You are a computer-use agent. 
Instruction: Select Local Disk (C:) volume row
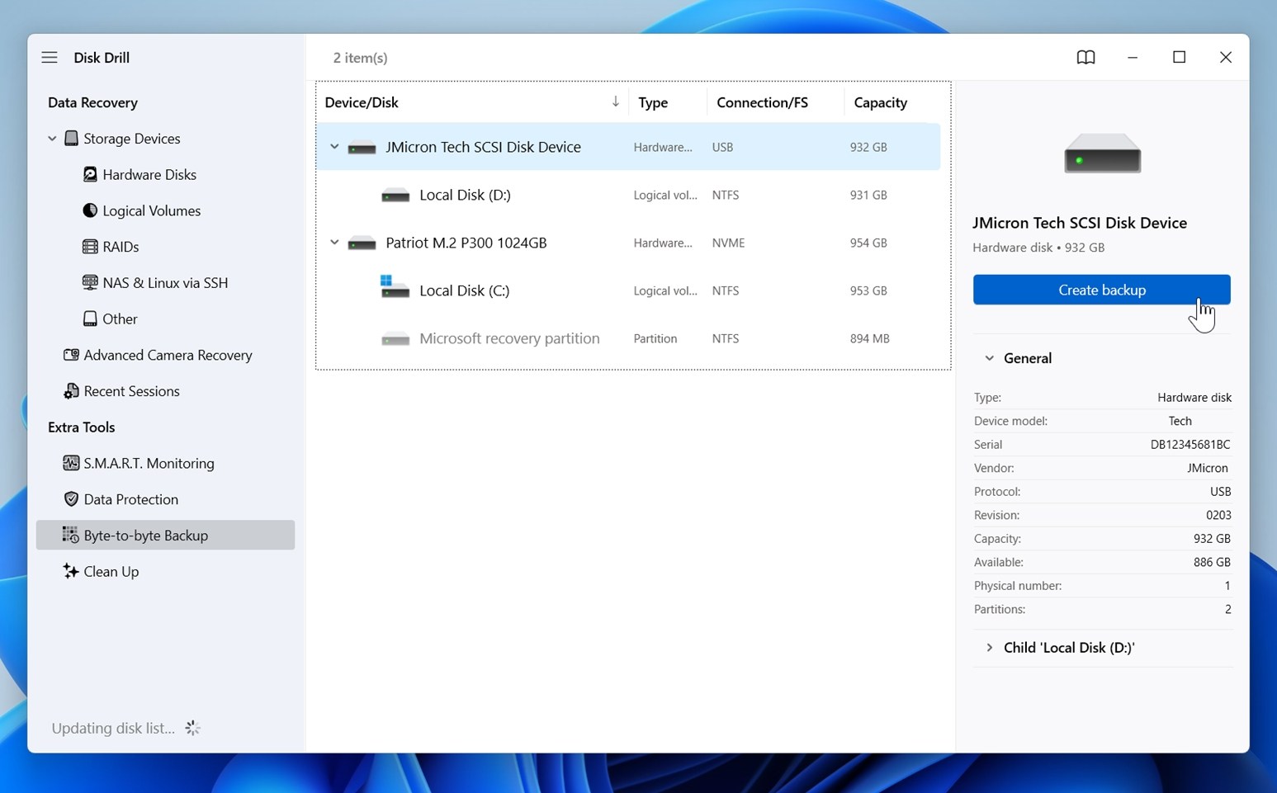464,290
